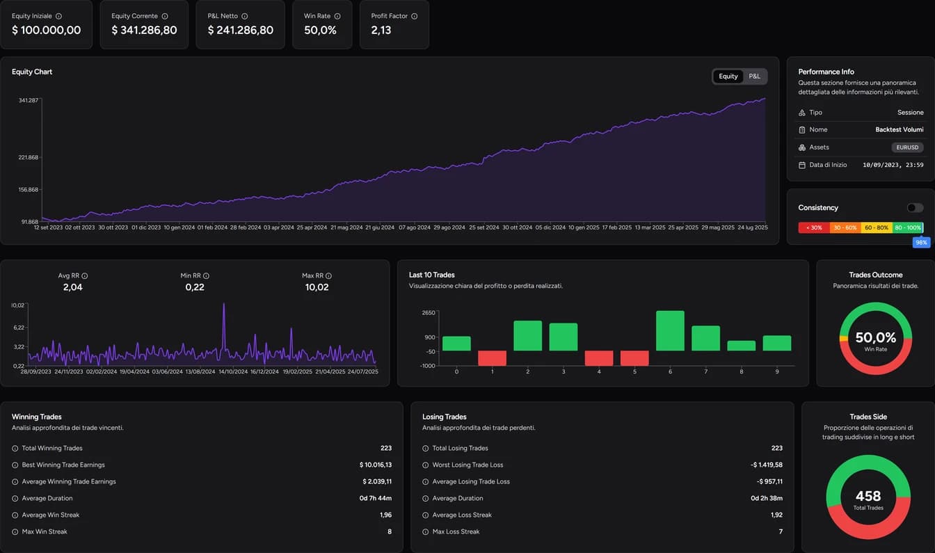This screenshot has width=935, height=553.
Task: Click the red < 30% consistency segment
Action: [x=814, y=227]
